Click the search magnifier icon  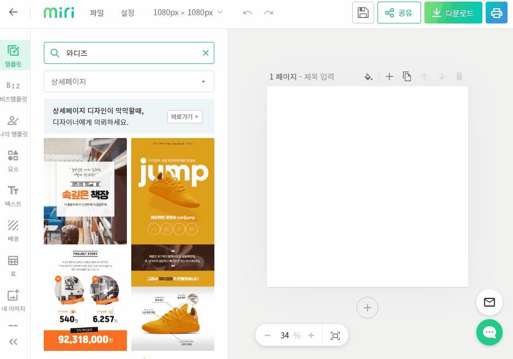click(55, 53)
